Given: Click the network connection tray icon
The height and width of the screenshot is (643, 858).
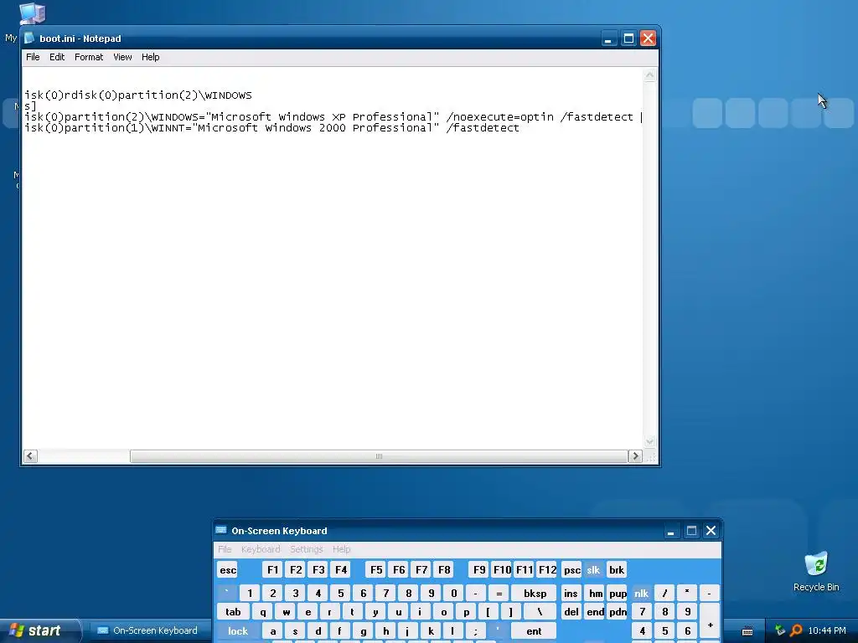Looking at the screenshot, I should point(780,630).
